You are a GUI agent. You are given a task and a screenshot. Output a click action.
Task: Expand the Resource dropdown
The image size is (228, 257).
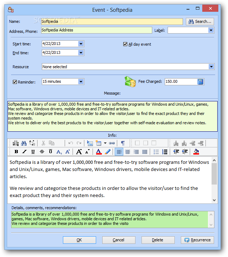[212, 67]
